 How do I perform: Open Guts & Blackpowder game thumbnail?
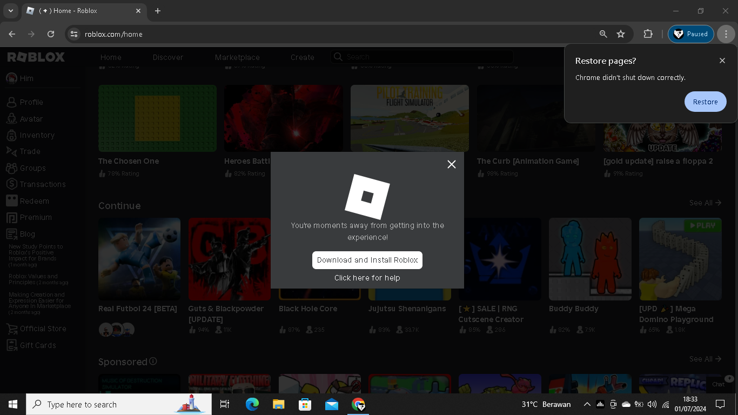(230, 259)
